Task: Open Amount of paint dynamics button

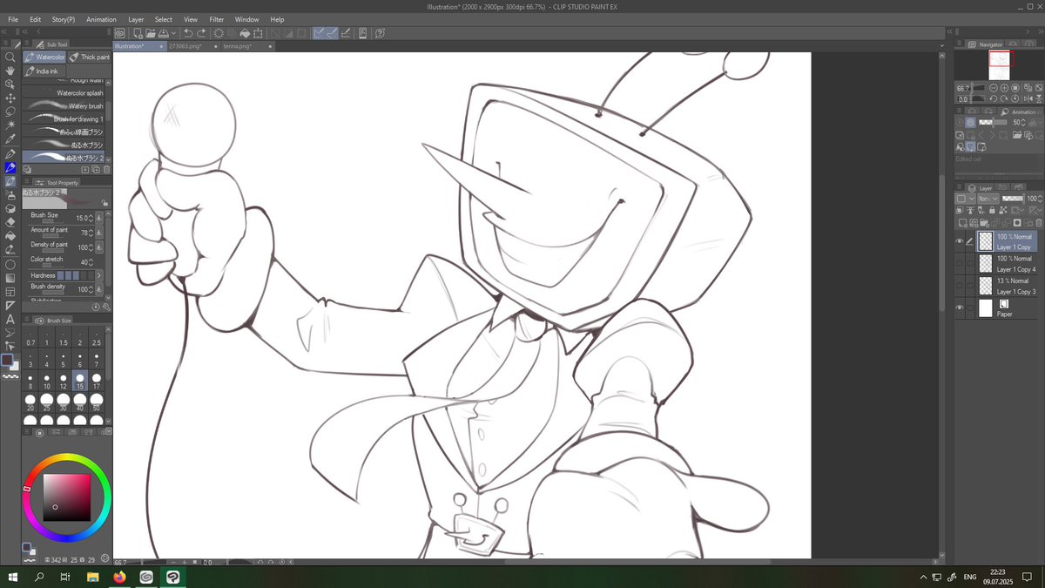Action: [x=98, y=233]
